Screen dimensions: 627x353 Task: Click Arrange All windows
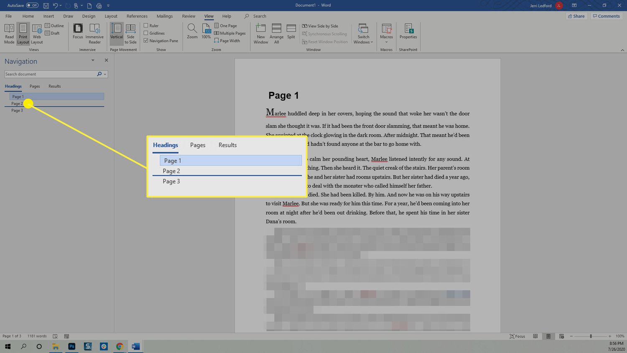pyautogui.click(x=276, y=33)
